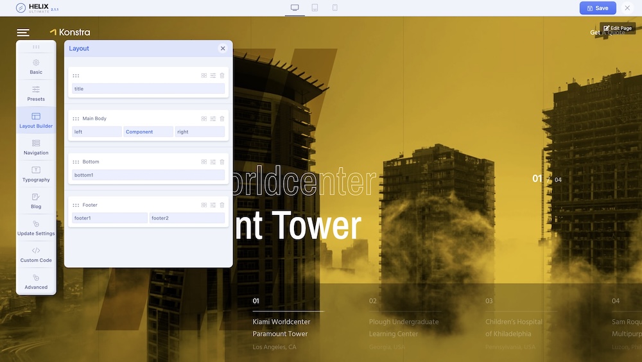Screen dimensions: 642x362
Task: Select the left column in Main Body
Action: (x=97, y=132)
